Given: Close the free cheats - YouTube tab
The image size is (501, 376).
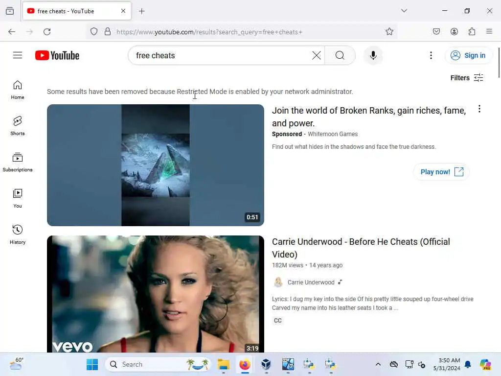Looking at the screenshot, I should 123,11.
